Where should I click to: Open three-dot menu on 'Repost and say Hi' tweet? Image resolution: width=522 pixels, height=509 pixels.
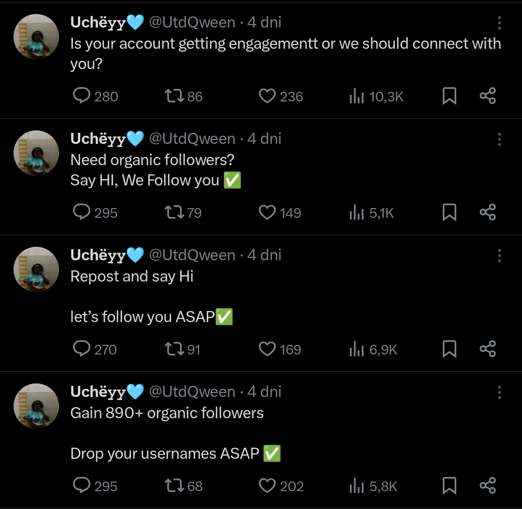click(499, 256)
